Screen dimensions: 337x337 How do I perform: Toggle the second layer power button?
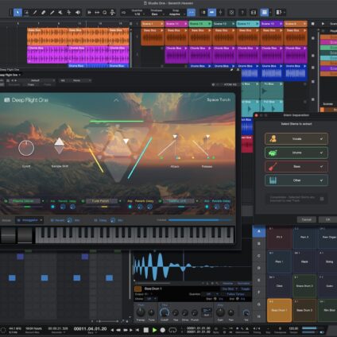(x=83, y=201)
